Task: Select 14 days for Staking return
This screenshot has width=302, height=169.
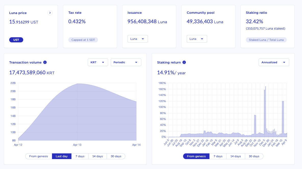Action: click(235, 156)
